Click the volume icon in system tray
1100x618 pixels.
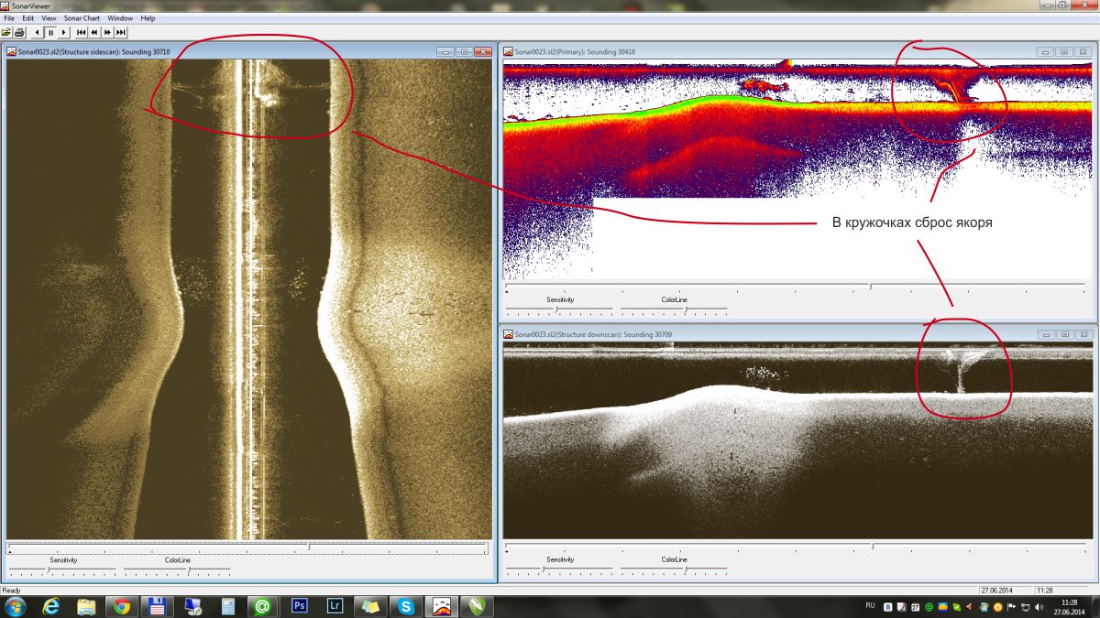pyautogui.click(x=1039, y=607)
